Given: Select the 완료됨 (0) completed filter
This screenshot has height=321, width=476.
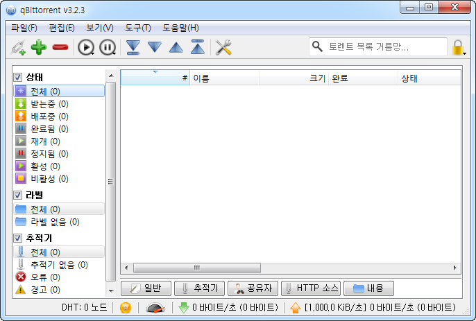Looking at the screenshot, I should [x=58, y=129].
